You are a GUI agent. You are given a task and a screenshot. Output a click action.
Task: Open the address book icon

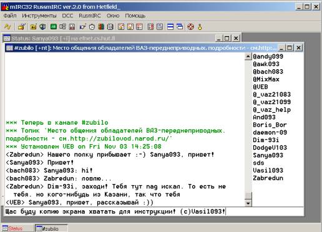click(110, 27)
